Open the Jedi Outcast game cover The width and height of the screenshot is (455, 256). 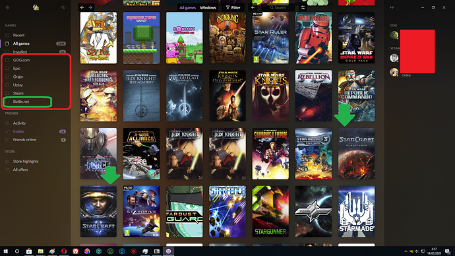(x=184, y=96)
